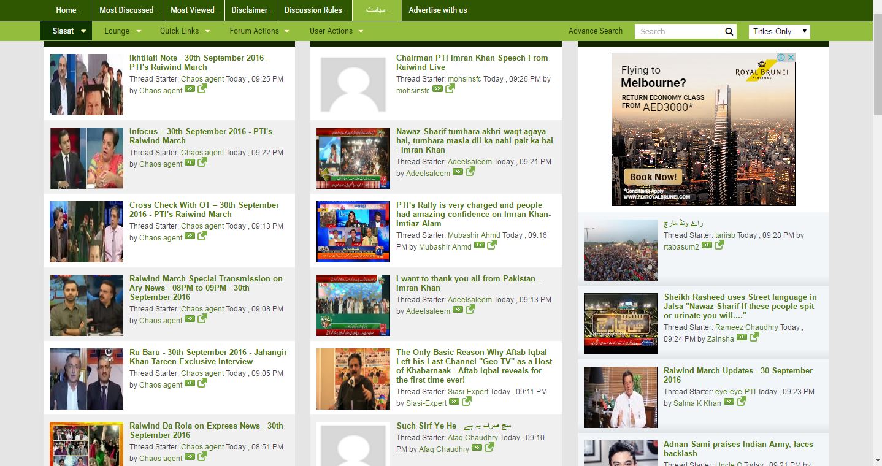Last-post icon for I want to thank you all thread
The height and width of the screenshot is (466, 882).
click(x=458, y=310)
